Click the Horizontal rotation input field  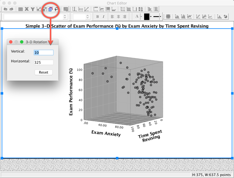pyautogui.click(x=44, y=62)
